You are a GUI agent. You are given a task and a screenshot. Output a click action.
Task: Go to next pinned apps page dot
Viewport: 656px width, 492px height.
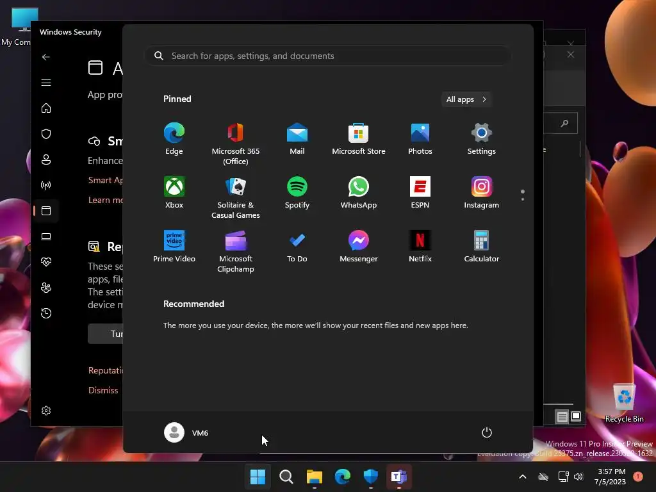coord(523,199)
